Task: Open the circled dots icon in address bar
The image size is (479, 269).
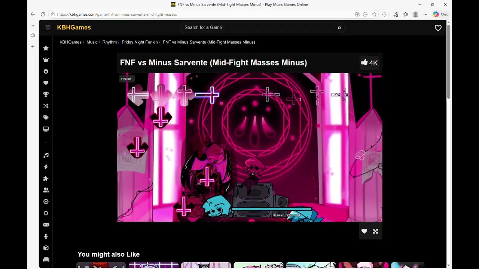Action: coord(365,14)
